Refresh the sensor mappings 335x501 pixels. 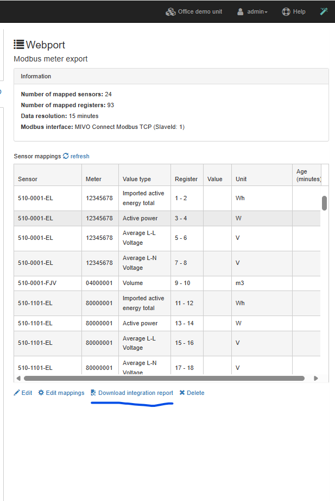(x=76, y=156)
